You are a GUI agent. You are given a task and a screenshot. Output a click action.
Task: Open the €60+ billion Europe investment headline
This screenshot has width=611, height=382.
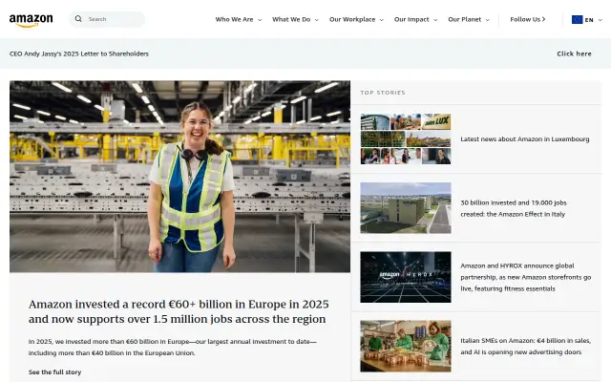(179, 311)
